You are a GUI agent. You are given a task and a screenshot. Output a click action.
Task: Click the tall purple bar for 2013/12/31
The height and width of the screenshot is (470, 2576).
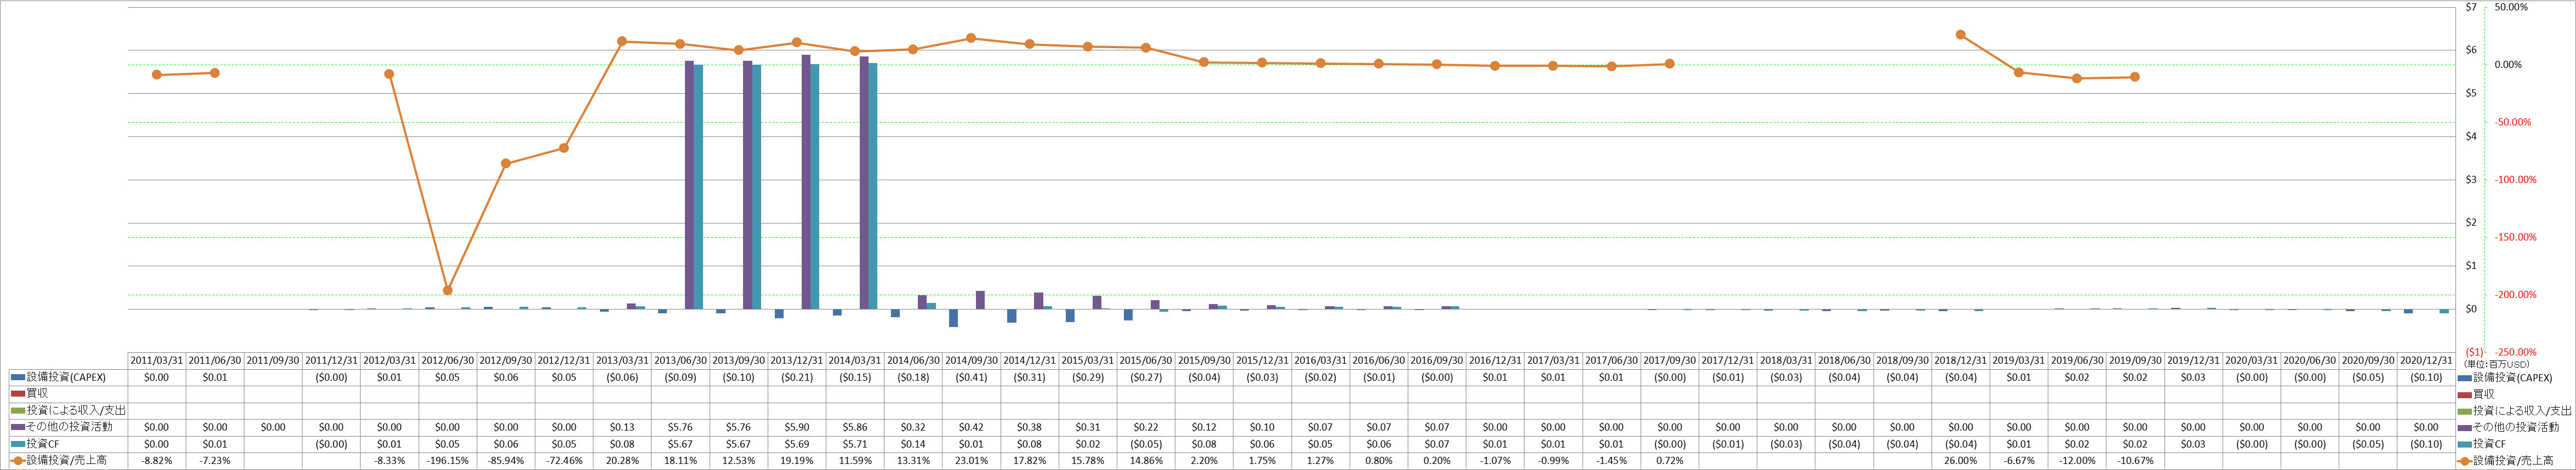point(806,182)
